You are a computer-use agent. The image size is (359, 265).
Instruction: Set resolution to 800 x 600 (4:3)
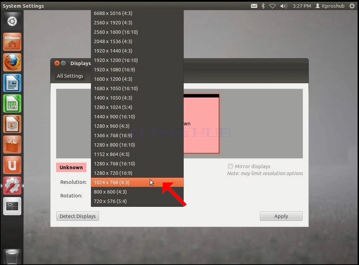tap(137, 192)
